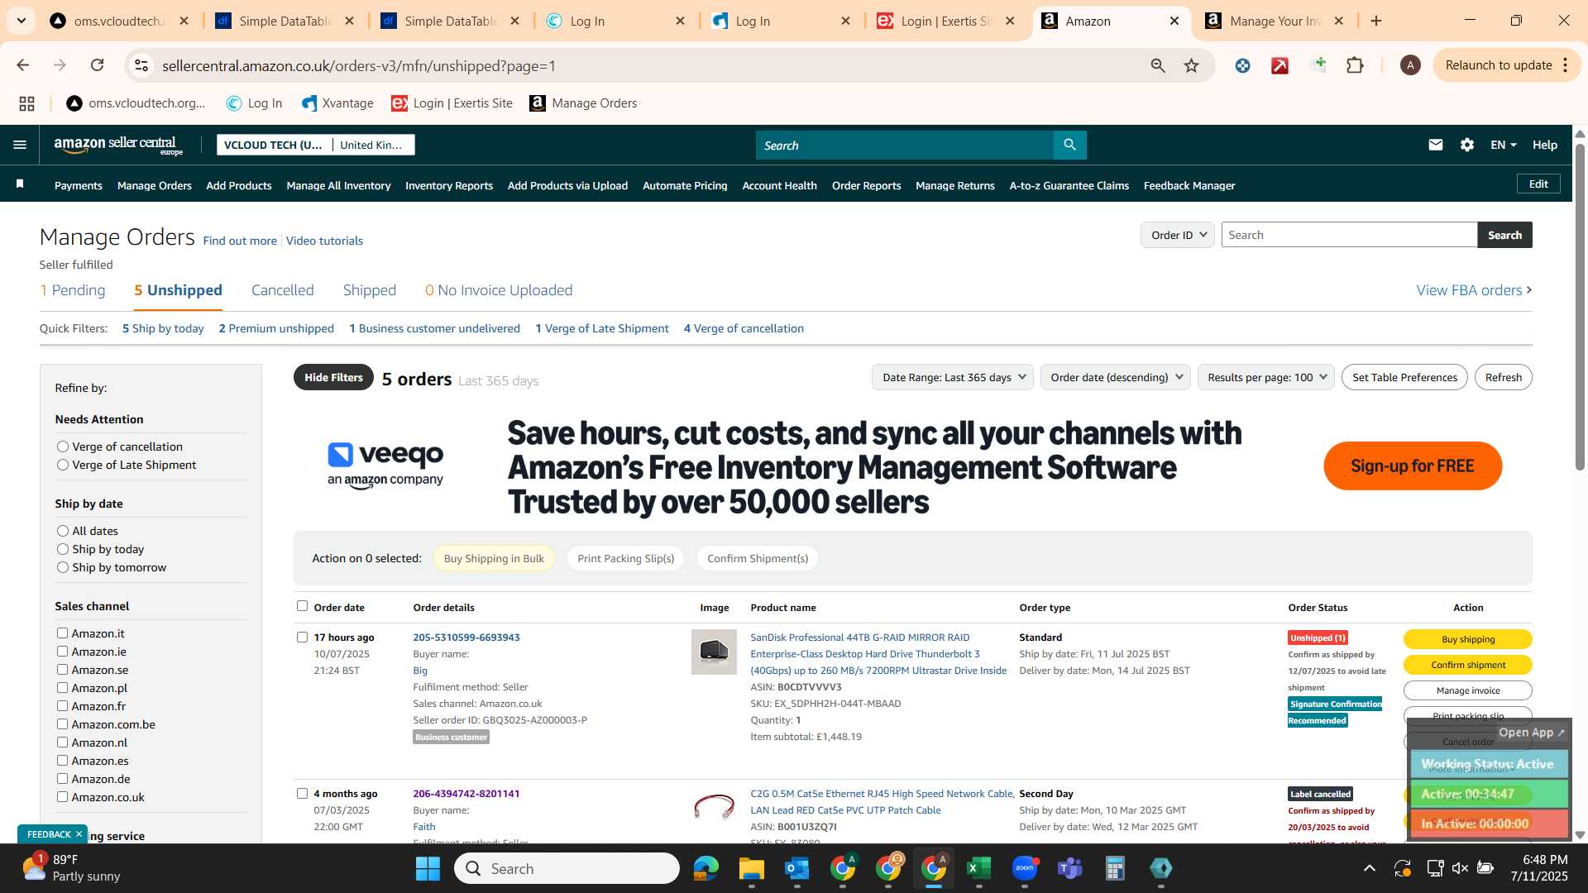The width and height of the screenshot is (1588, 893).
Task: Select Ship by today radio option
Action: tap(62, 549)
